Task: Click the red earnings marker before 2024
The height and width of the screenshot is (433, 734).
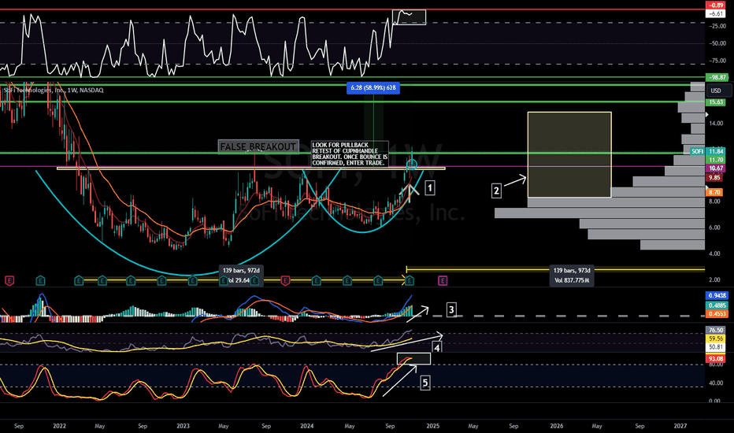Action: [285, 280]
